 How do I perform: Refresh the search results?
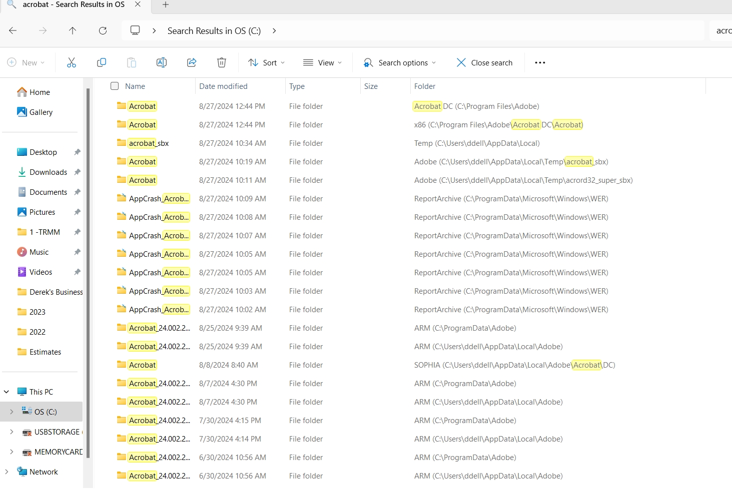pyautogui.click(x=103, y=30)
